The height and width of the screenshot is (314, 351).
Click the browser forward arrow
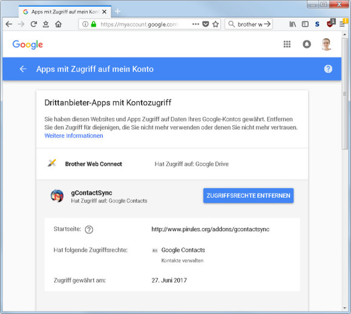tap(21, 24)
